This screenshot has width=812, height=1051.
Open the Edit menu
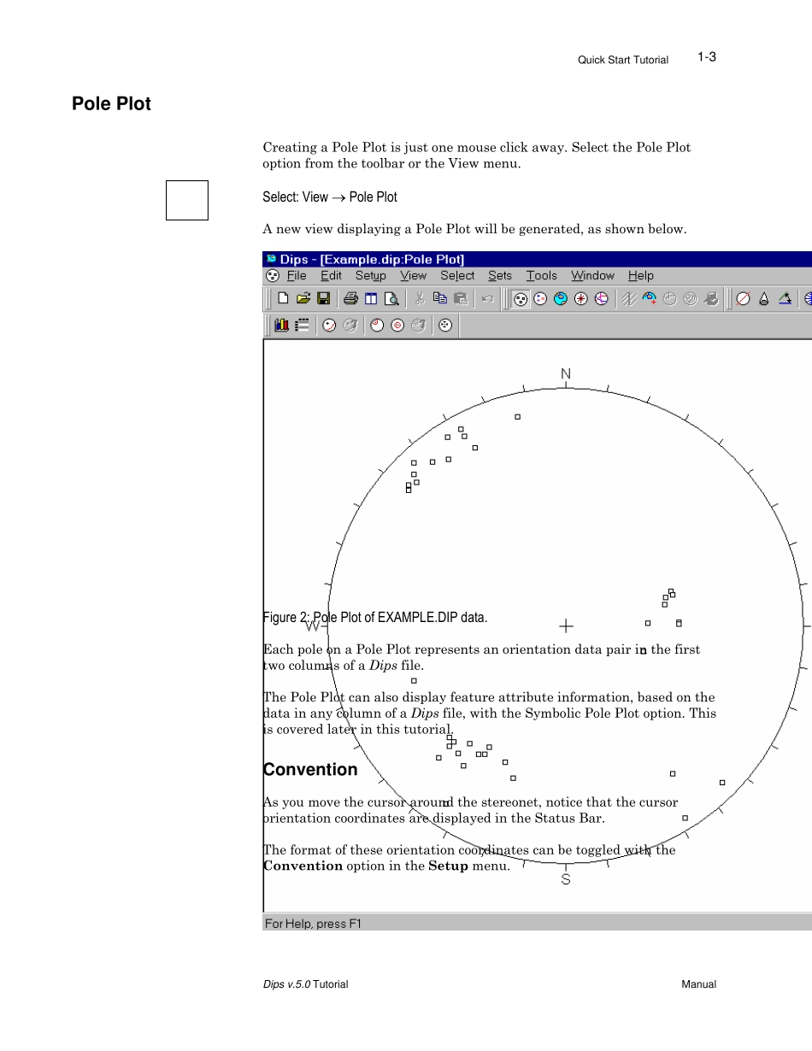tap(332, 275)
